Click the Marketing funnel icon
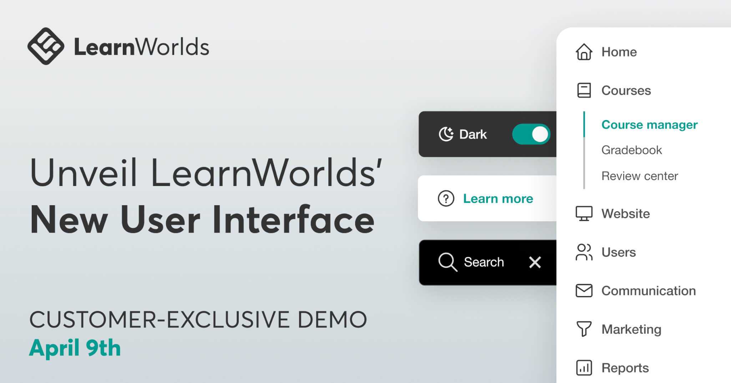The height and width of the screenshot is (383, 731). pos(584,329)
